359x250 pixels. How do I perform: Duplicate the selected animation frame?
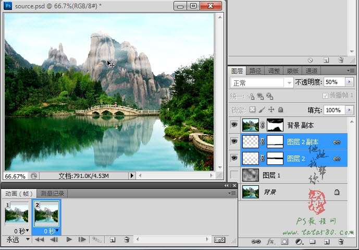(x=112, y=240)
